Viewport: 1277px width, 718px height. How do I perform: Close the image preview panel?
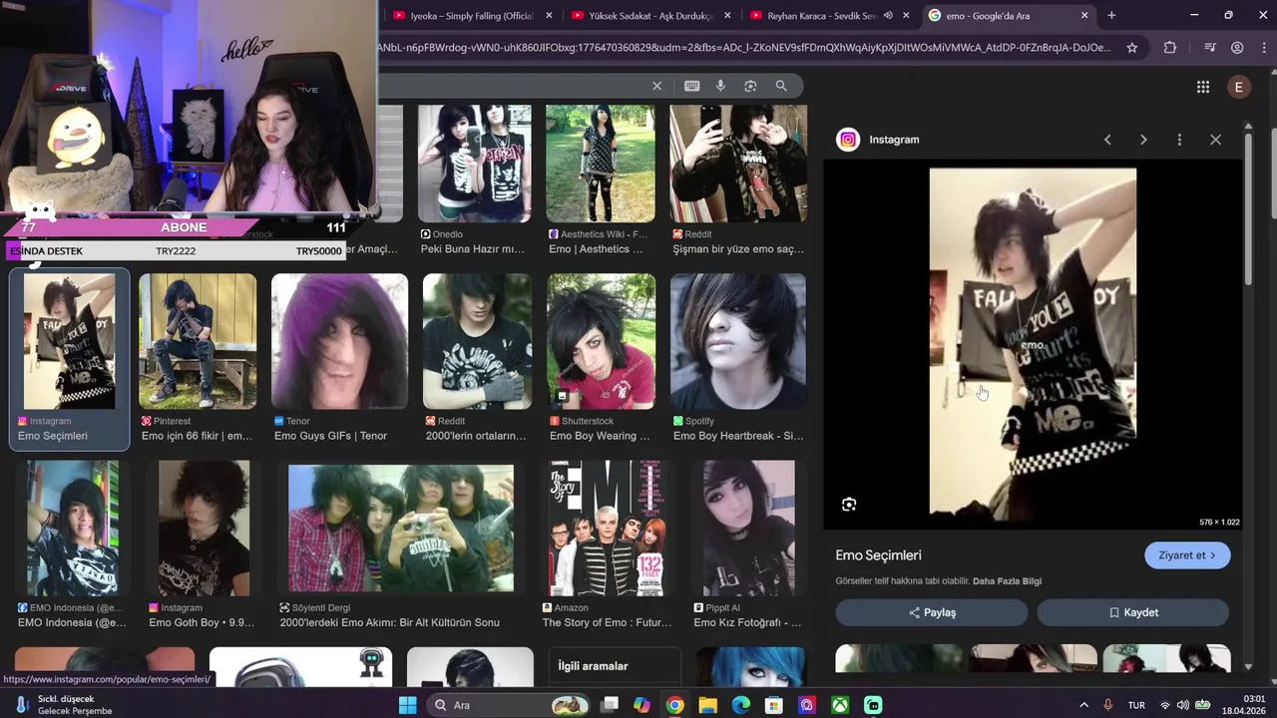tap(1215, 140)
